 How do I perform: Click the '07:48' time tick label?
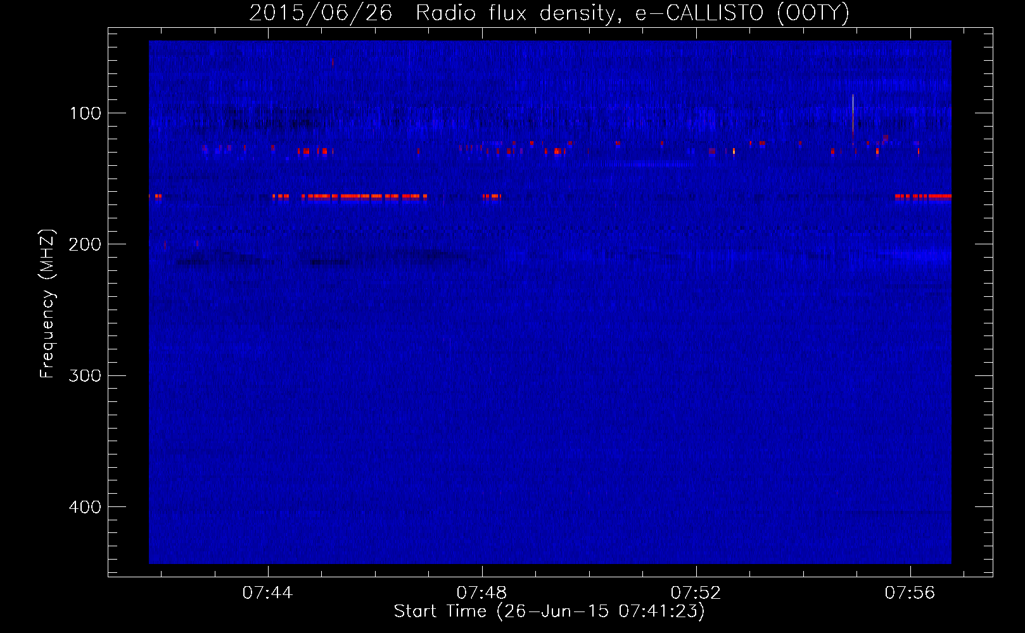point(482,592)
